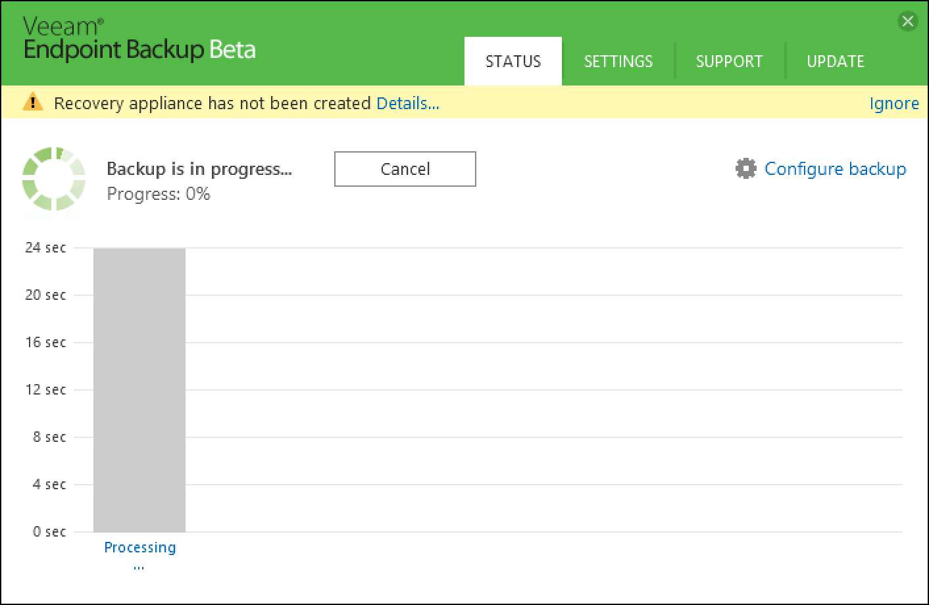
Task: Click the Processing ... label under the bar
Action: (x=139, y=555)
